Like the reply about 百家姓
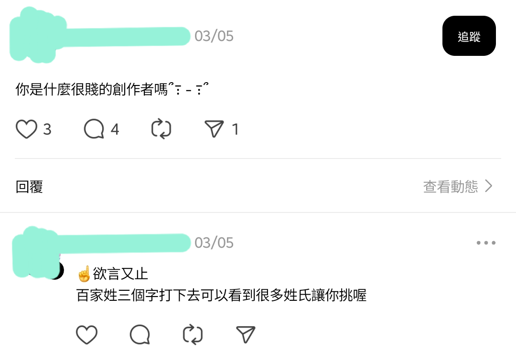 click(x=86, y=335)
